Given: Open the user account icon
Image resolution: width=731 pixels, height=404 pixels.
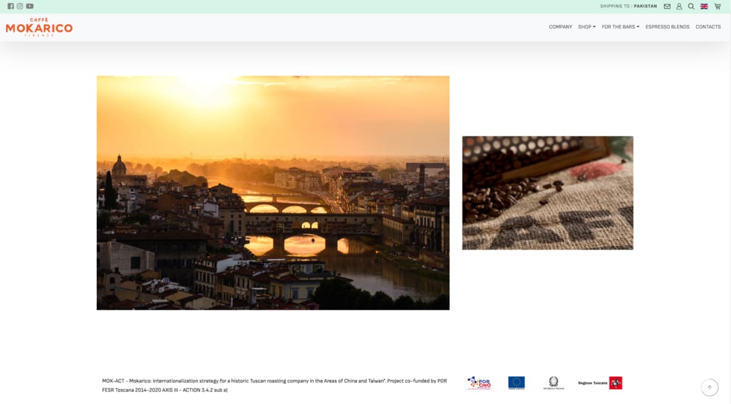Looking at the screenshot, I should (x=679, y=6).
